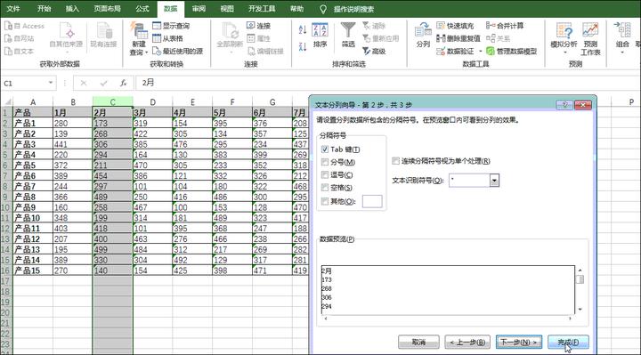
Task: Click the wizard Help question-mark button
Action: coord(564,105)
